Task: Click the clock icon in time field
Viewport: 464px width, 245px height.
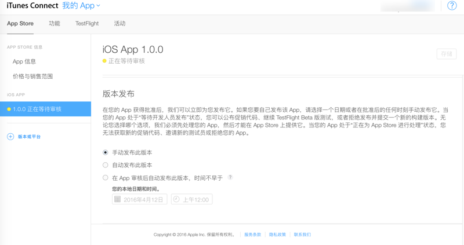Action: click(176, 199)
